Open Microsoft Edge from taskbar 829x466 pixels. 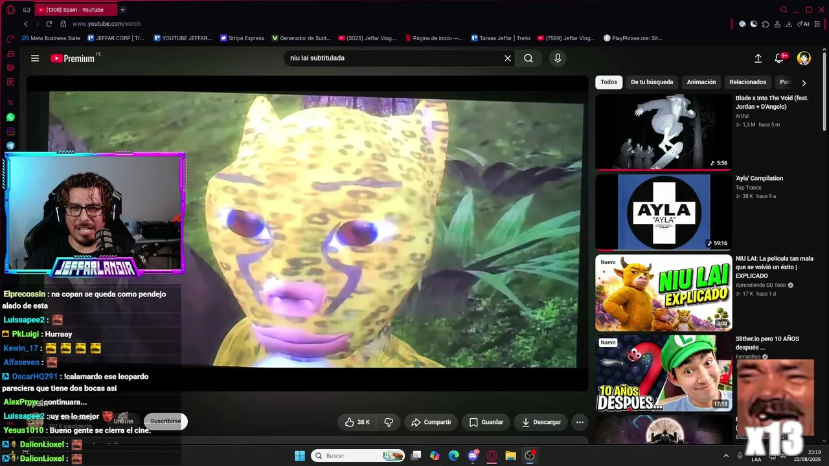click(x=454, y=456)
